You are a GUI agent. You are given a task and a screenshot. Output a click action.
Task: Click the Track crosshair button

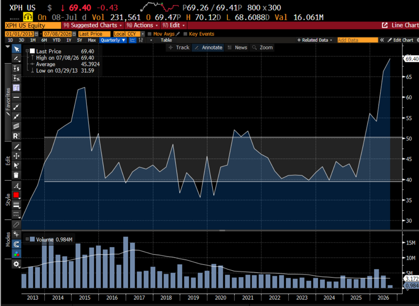(179, 48)
